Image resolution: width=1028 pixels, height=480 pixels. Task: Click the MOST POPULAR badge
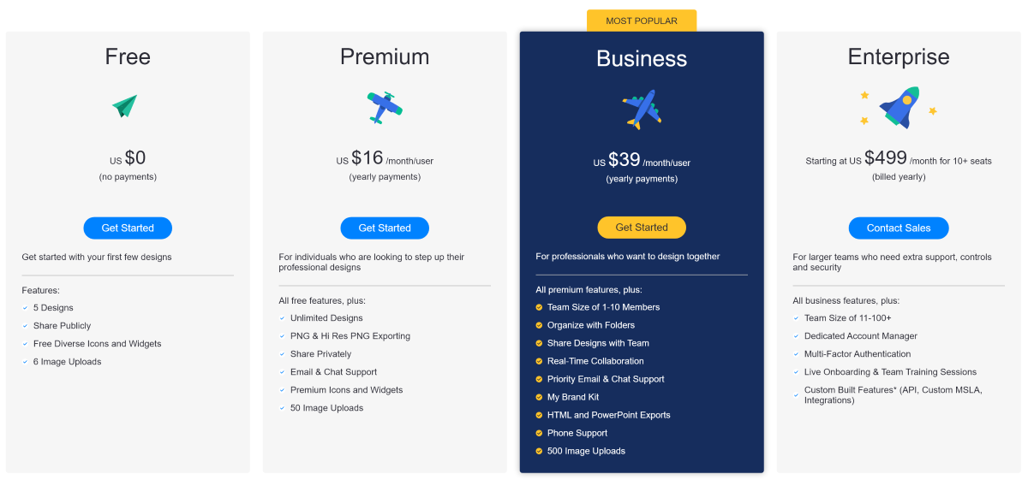click(642, 21)
